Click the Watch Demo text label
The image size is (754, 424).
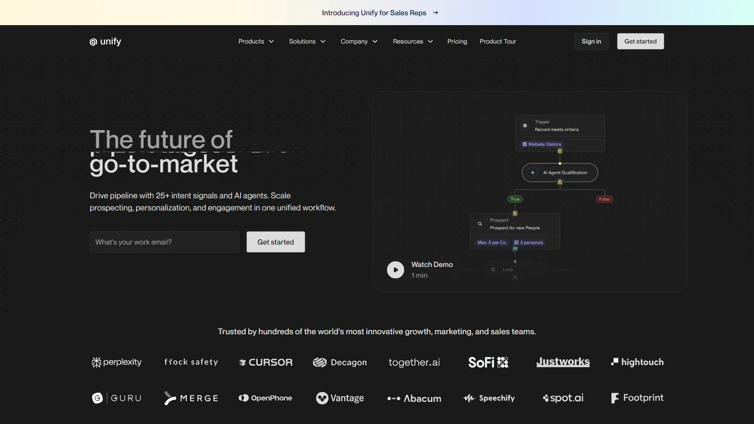click(x=432, y=265)
